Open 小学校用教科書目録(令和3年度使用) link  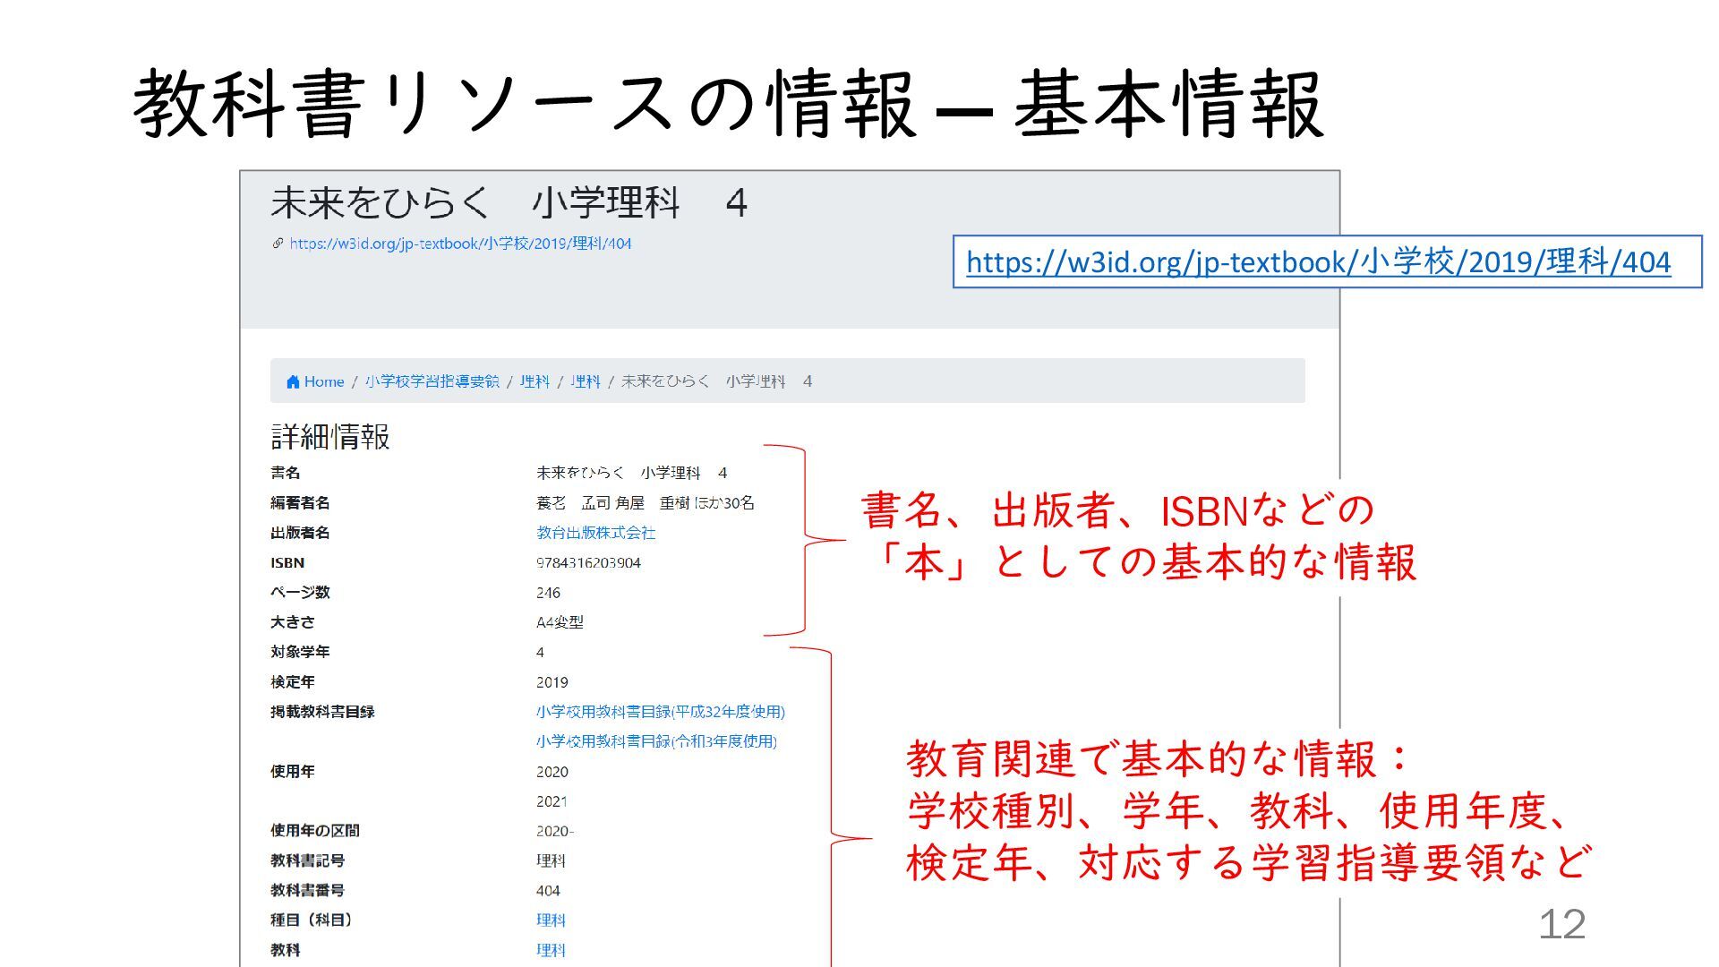(656, 741)
